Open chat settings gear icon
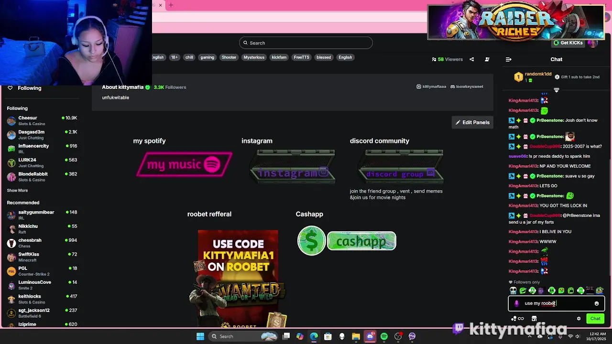Viewport: 612px width, 344px height. point(579,319)
